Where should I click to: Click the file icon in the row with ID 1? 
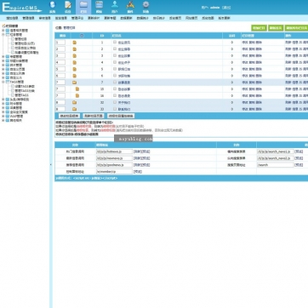pyautogui.click(x=75, y=43)
